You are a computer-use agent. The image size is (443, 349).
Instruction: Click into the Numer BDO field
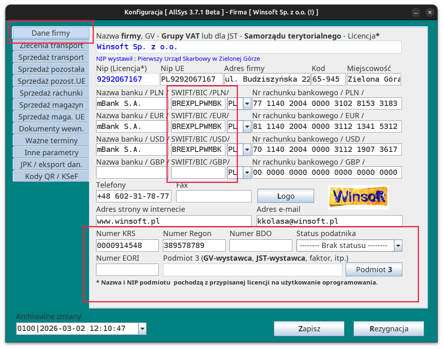point(261,246)
